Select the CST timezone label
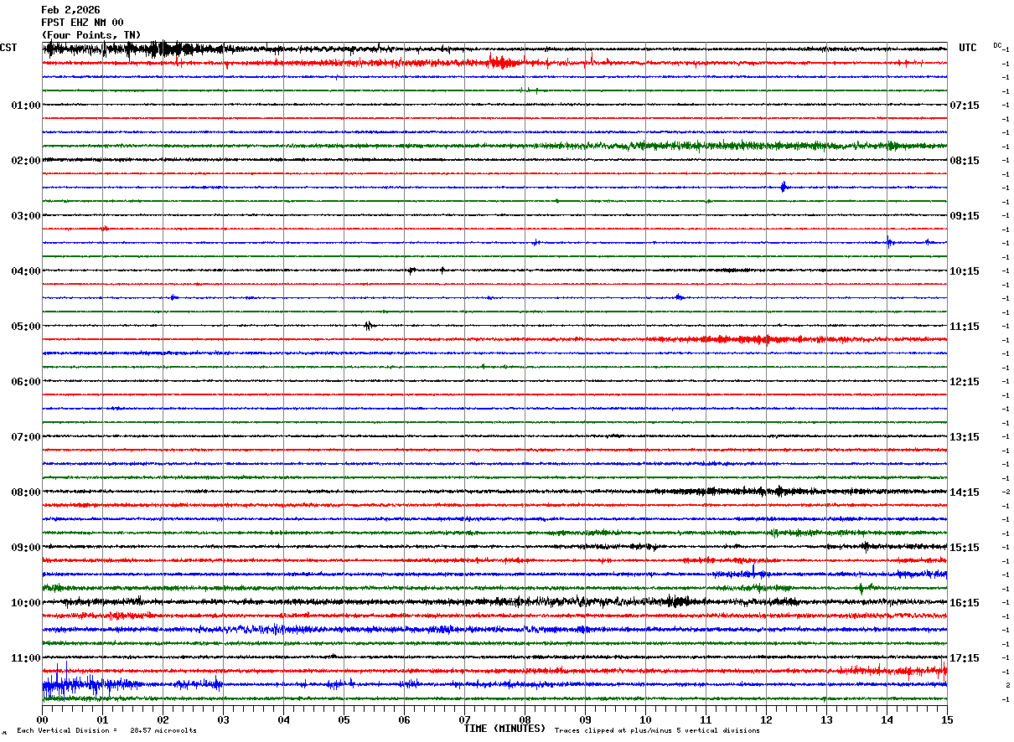This screenshot has width=1014, height=742. [8, 48]
